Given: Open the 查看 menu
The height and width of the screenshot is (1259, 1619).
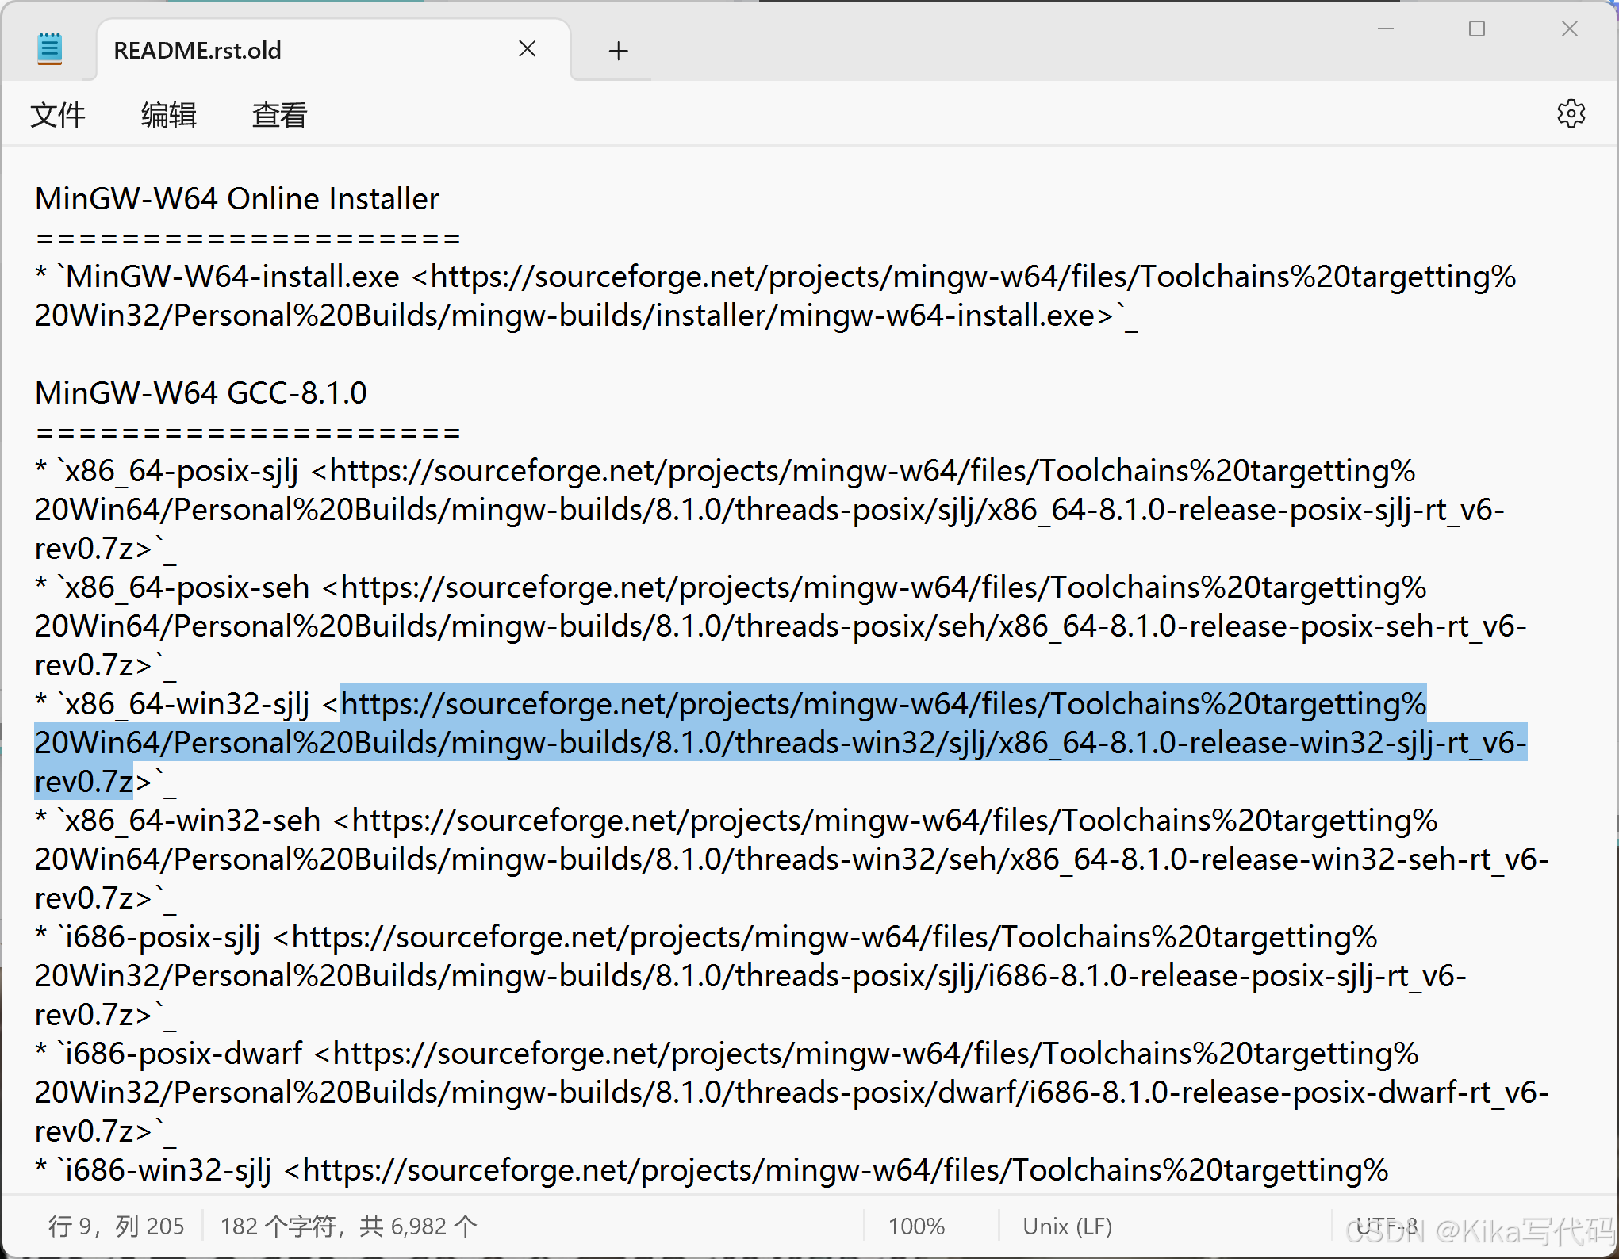Looking at the screenshot, I should tap(279, 115).
